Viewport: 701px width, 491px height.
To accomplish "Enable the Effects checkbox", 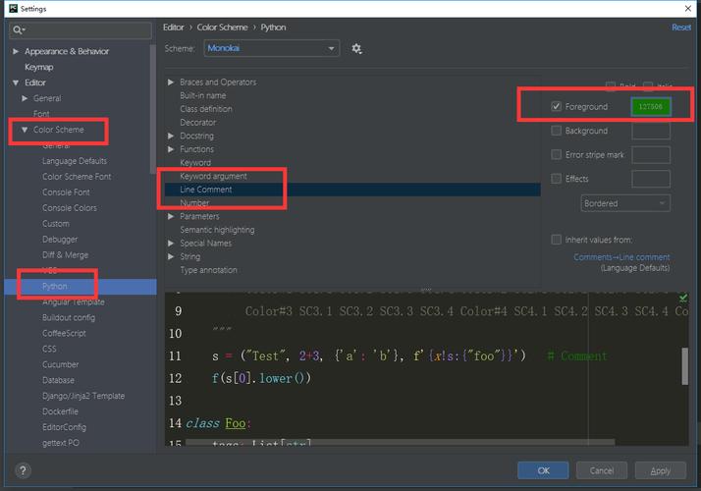I will click(x=556, y=179).
